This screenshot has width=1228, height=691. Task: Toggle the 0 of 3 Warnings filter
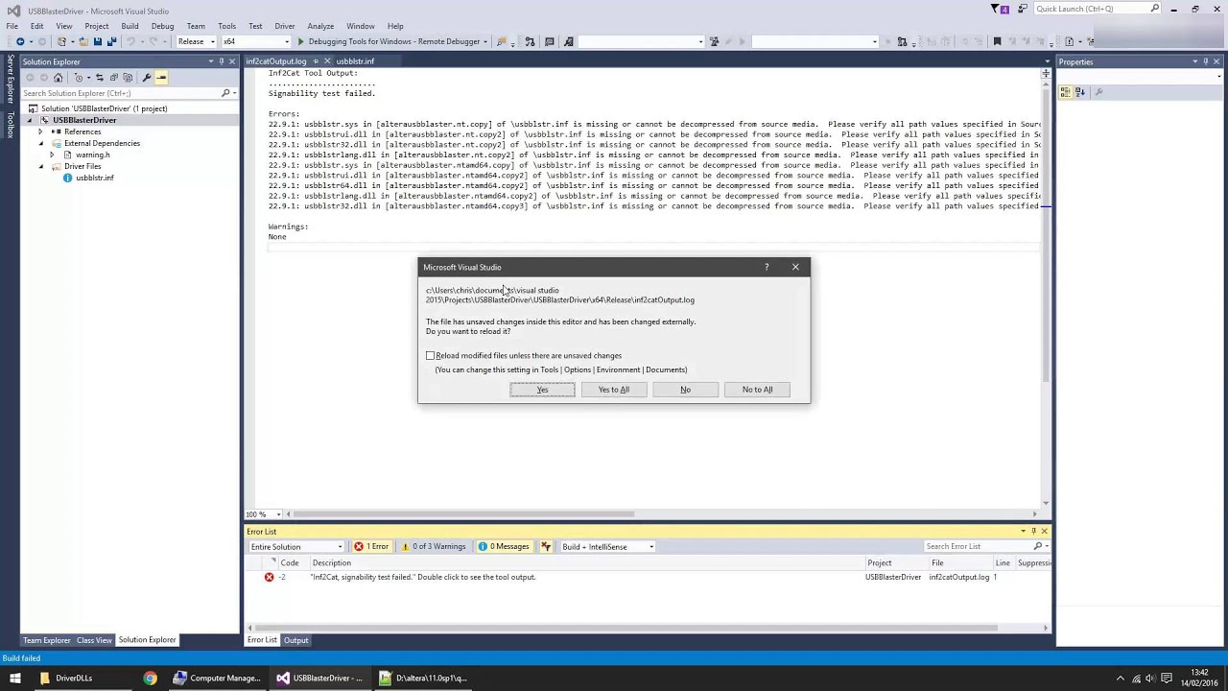tap(434, 547)
